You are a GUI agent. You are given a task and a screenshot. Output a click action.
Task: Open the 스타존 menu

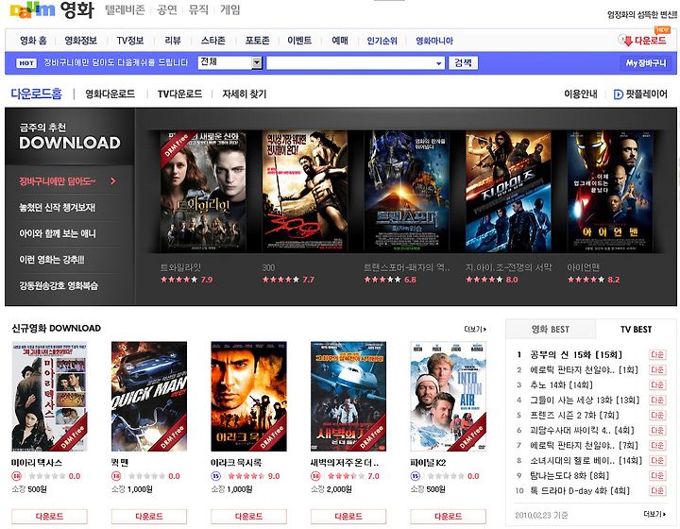[212, 41]
